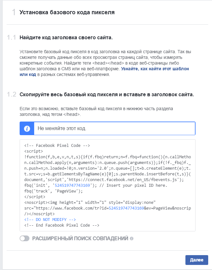The image size is (212, 270).
Task: Click the pixel ID in the fbq('init') line
Action: tap(72, 185)
